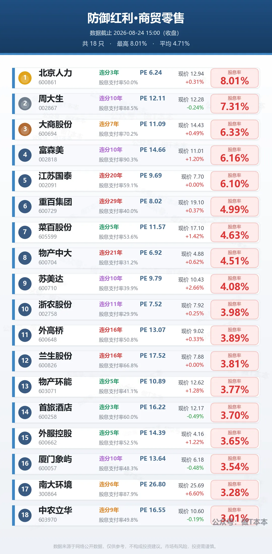This screenshot has width=272, height=554.
Task: Click the silver rank 2 badge
Action: tap(25, 103)
